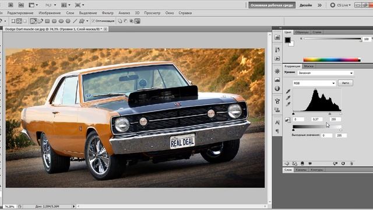Switch panel view between expanded and standard

[295, 163]
